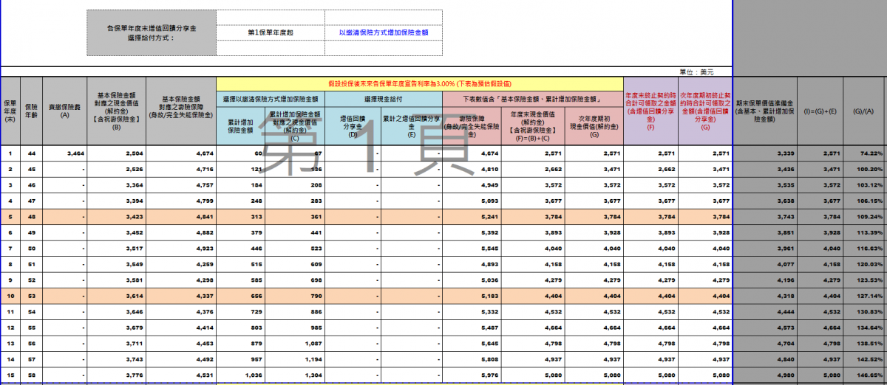Click the 5,545 cell for year 7
887x385 pixels.
(472, 249)
